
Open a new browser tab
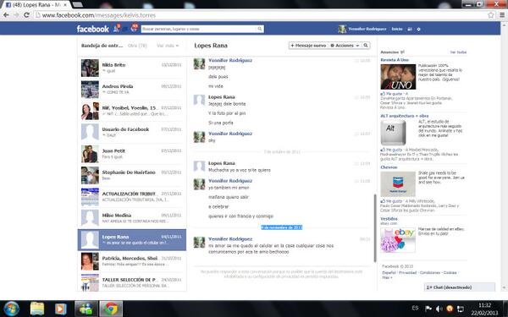tap(77, 4)
